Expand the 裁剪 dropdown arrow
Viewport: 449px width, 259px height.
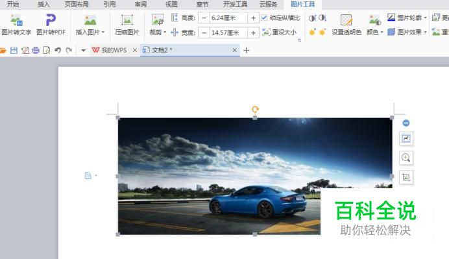(x=165, y=32)
